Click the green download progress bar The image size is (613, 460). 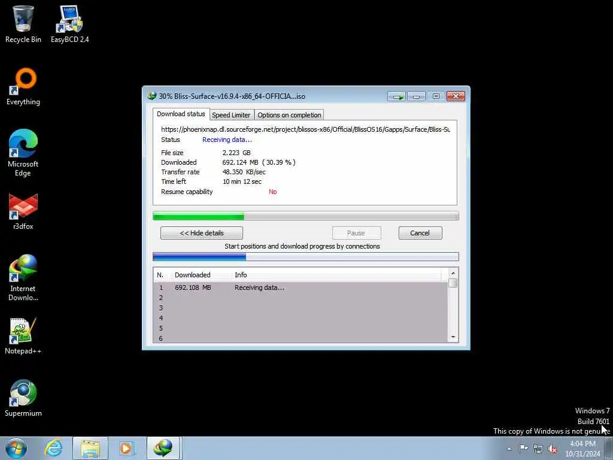306,216
